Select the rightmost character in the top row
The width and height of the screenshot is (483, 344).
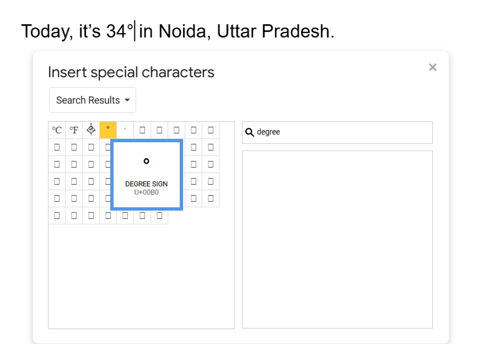click(x=210, y=130)
